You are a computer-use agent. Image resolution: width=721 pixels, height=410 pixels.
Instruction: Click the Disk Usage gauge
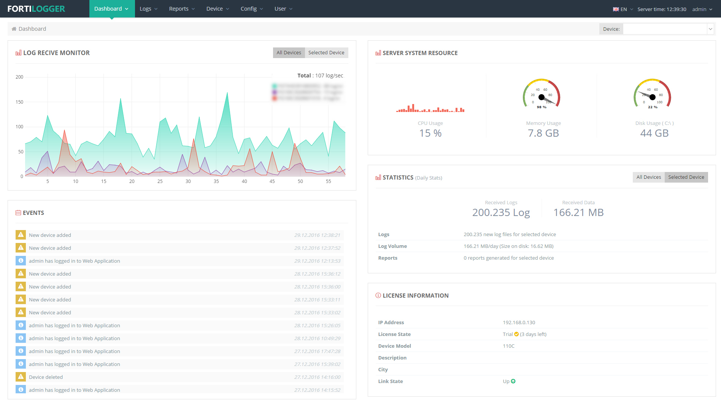pos(652,94)
